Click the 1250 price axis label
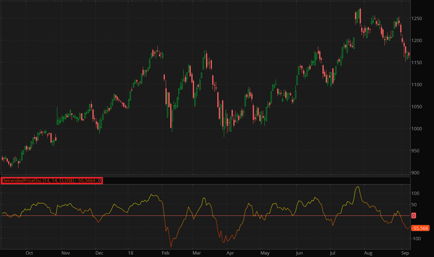Viewport: 434px width, 257px height. click(x=417, y=18)
